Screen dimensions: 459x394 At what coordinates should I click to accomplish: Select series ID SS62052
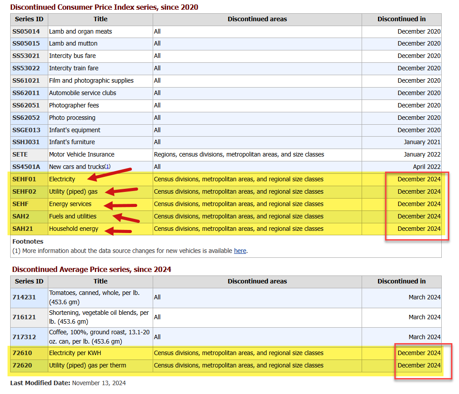point(26,118)
